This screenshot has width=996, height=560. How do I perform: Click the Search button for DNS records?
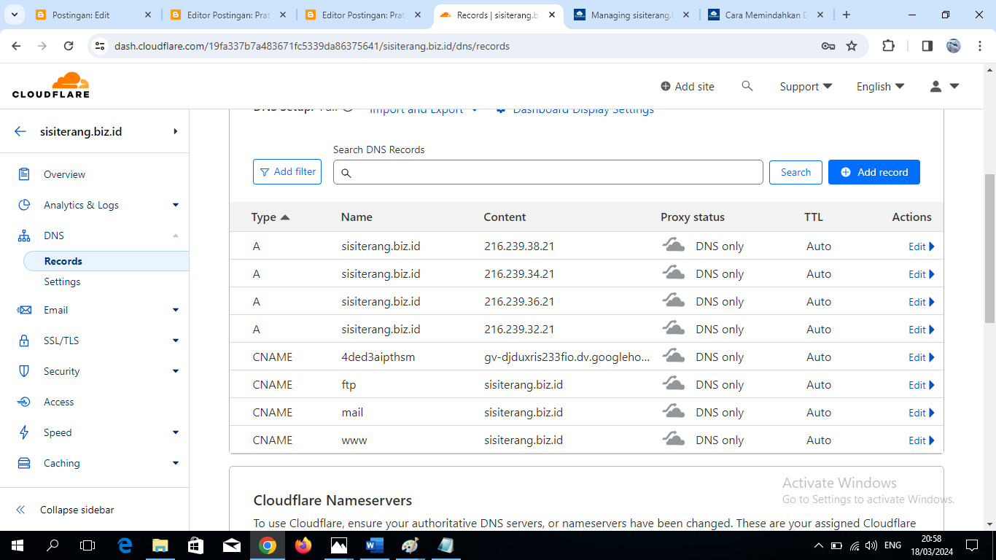[x=795, y=172]
